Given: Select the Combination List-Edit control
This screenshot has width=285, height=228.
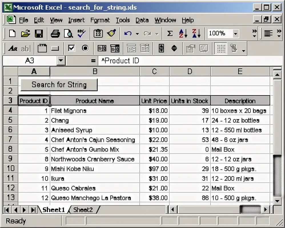Looking at the screenshot, I should coord(131,48).
